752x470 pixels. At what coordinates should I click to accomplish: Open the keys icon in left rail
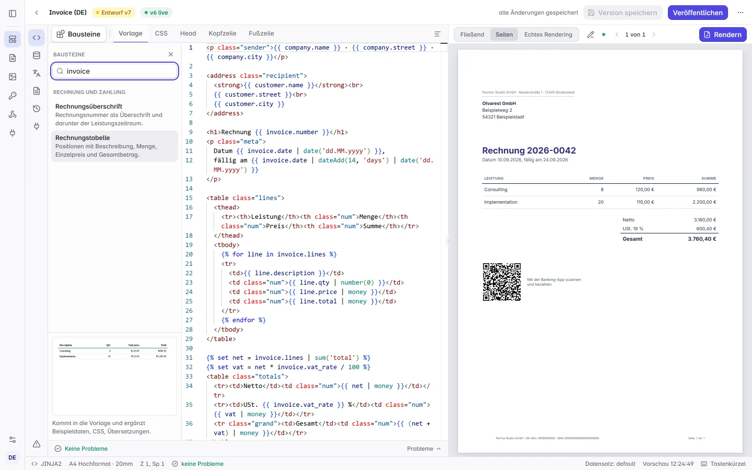pos(13,96)
